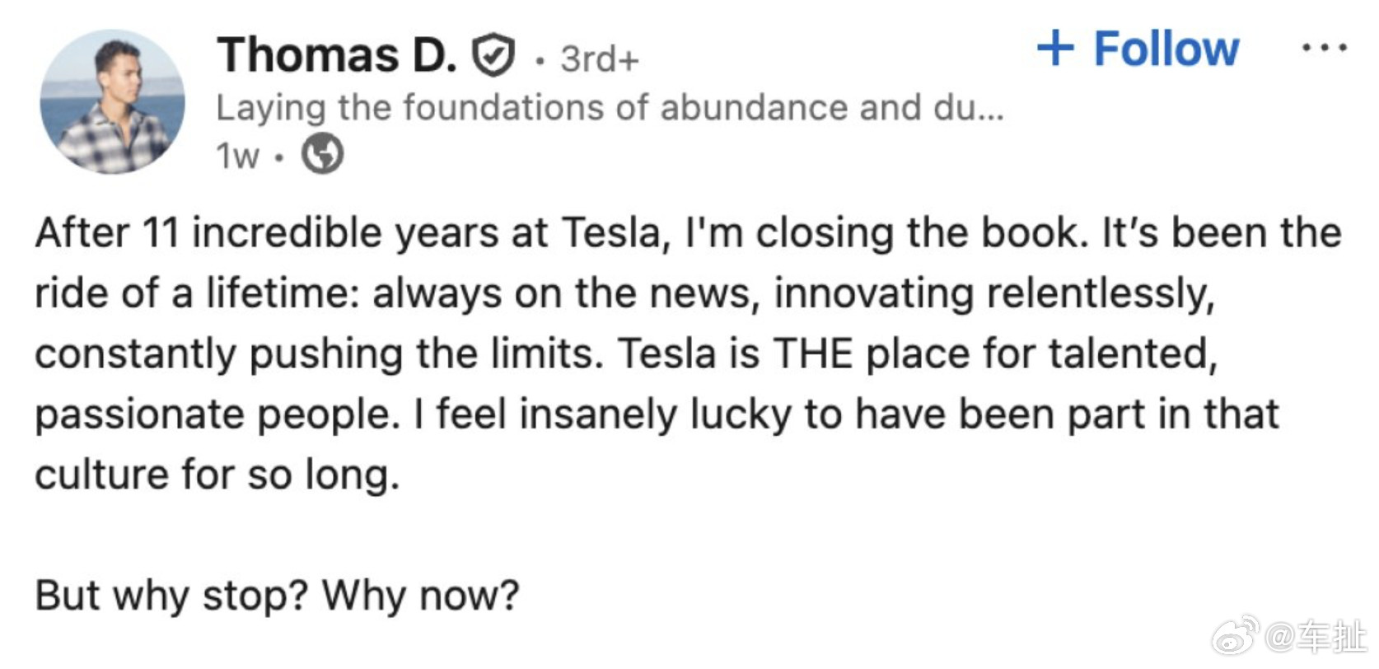This screenshot has height=669, width=1379.
Task: Click the '3rd+' connection degree label
Action: [x=600, y=58]
